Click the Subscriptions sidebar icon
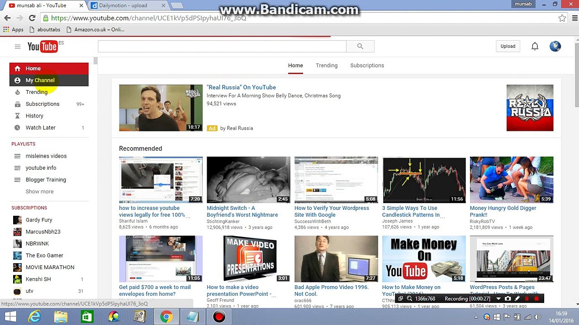The height and width of the screenshot is (325, 579). coord(17,104)
